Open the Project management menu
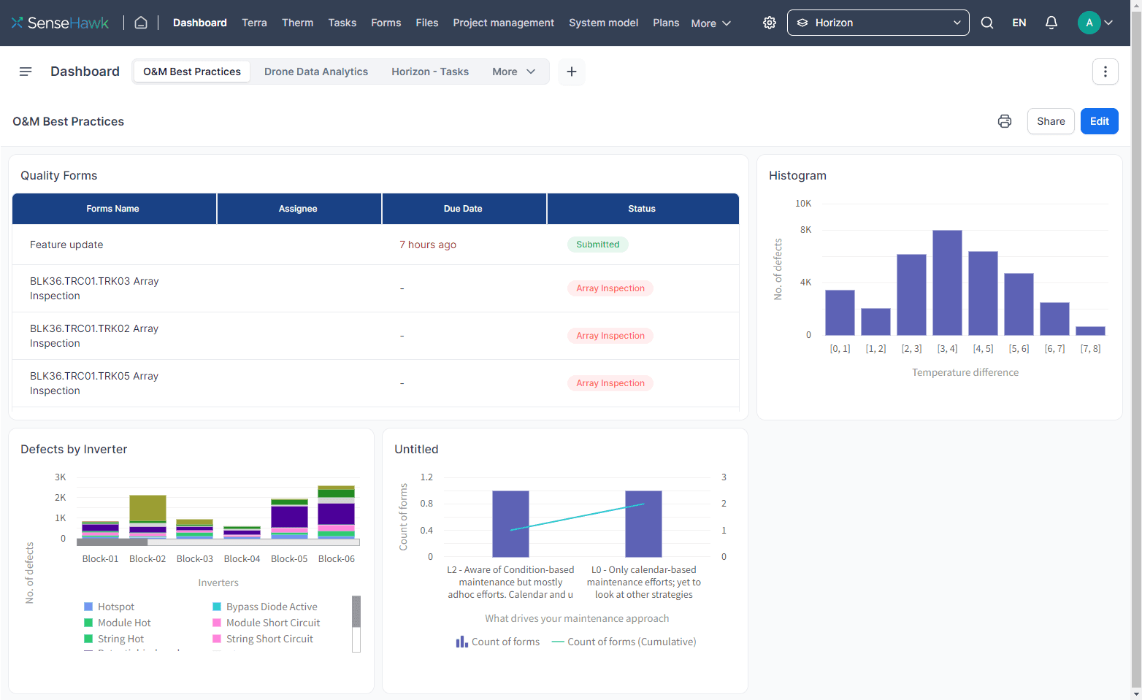Viewport: 1142px width, 700px height. pyautogui.click(x=504, y=23)
